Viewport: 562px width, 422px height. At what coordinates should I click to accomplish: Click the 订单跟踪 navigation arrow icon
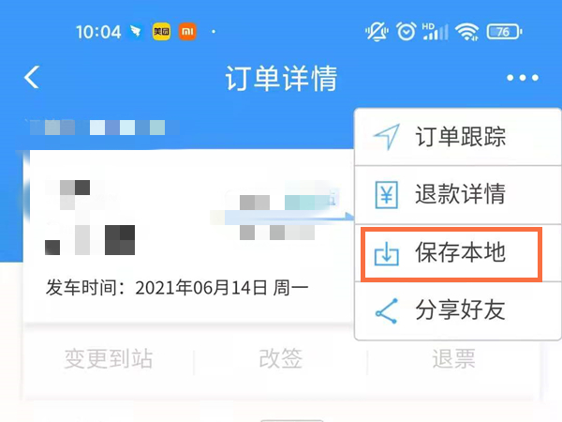(x=386, y=137)
